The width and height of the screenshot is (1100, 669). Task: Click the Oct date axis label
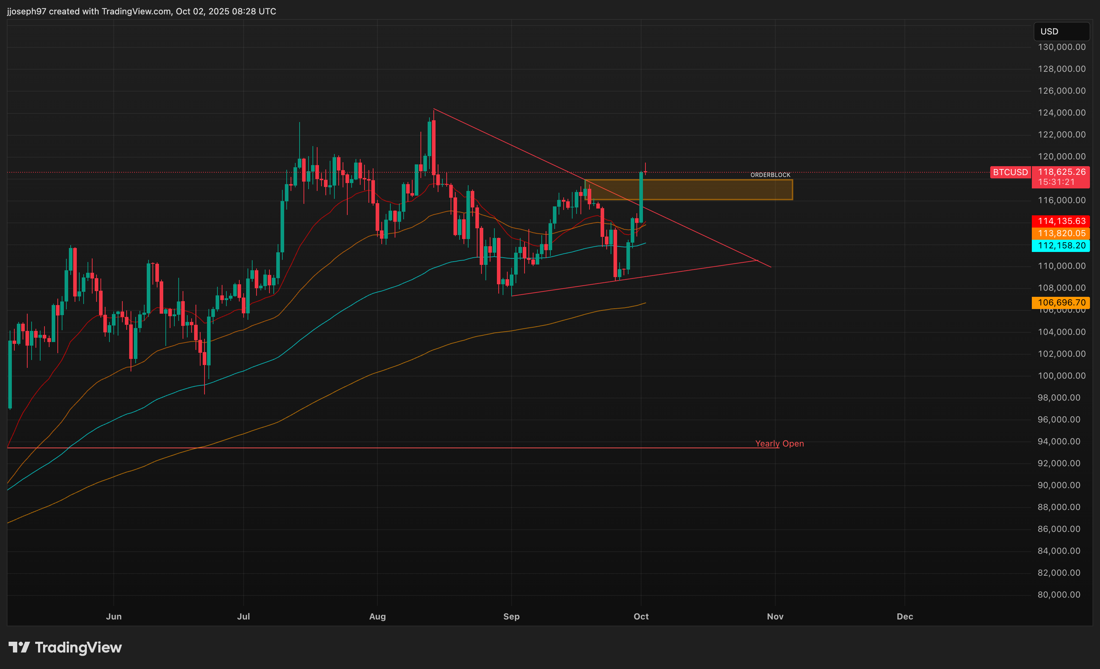[x=641, y=616]
